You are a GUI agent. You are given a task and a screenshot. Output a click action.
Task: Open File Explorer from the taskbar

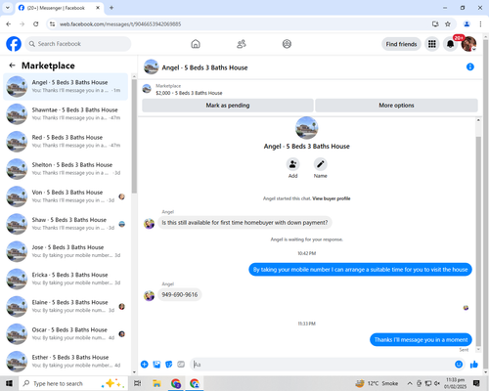pos(156,383)
